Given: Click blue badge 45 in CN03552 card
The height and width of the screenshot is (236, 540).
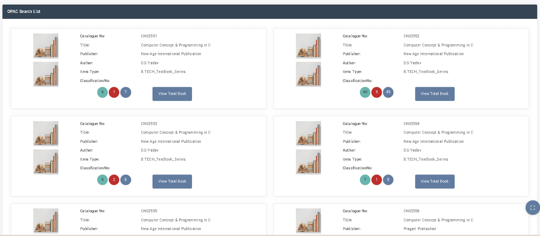Looking at the screenshot, I should click(388, 92).
